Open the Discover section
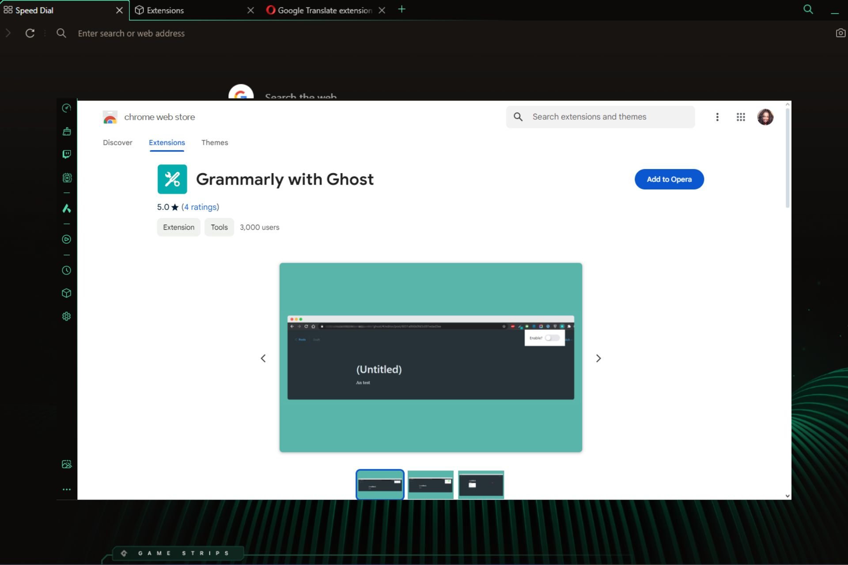 click(x=117, y=143)
